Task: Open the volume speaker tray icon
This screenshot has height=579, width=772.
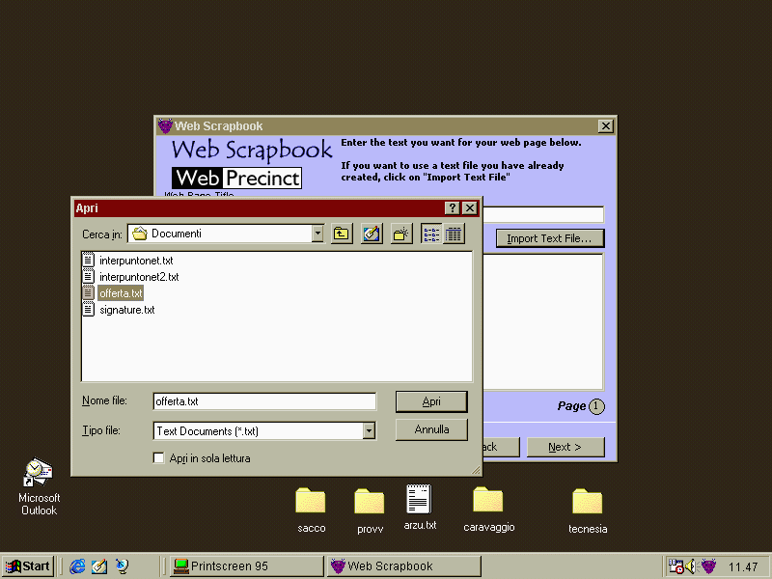Action: [690, 566]
